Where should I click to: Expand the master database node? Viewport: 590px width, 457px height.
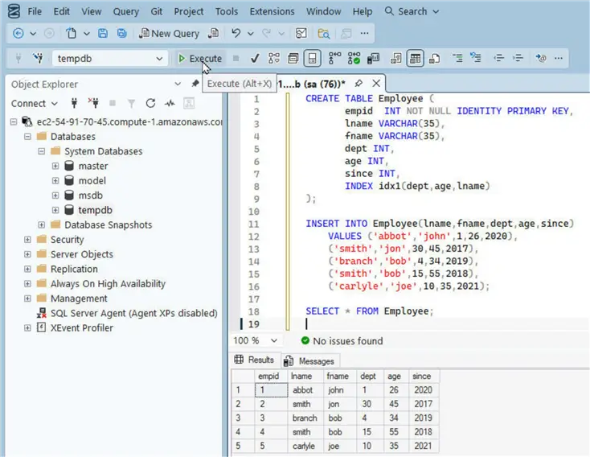point(55,167)
